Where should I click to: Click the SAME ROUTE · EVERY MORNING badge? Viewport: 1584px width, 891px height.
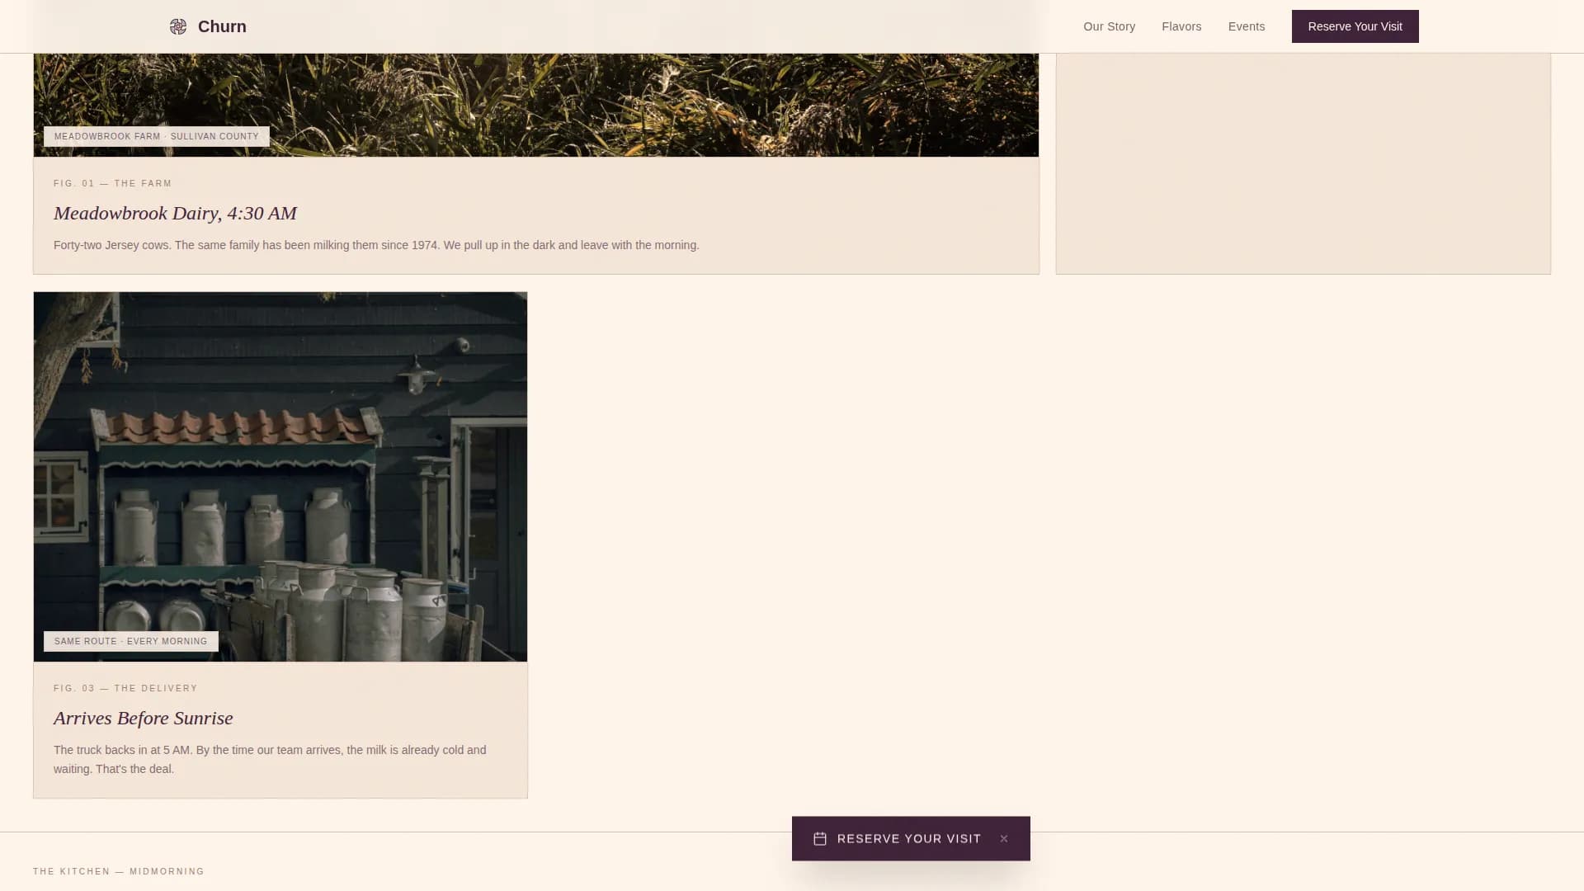[130, 641]
